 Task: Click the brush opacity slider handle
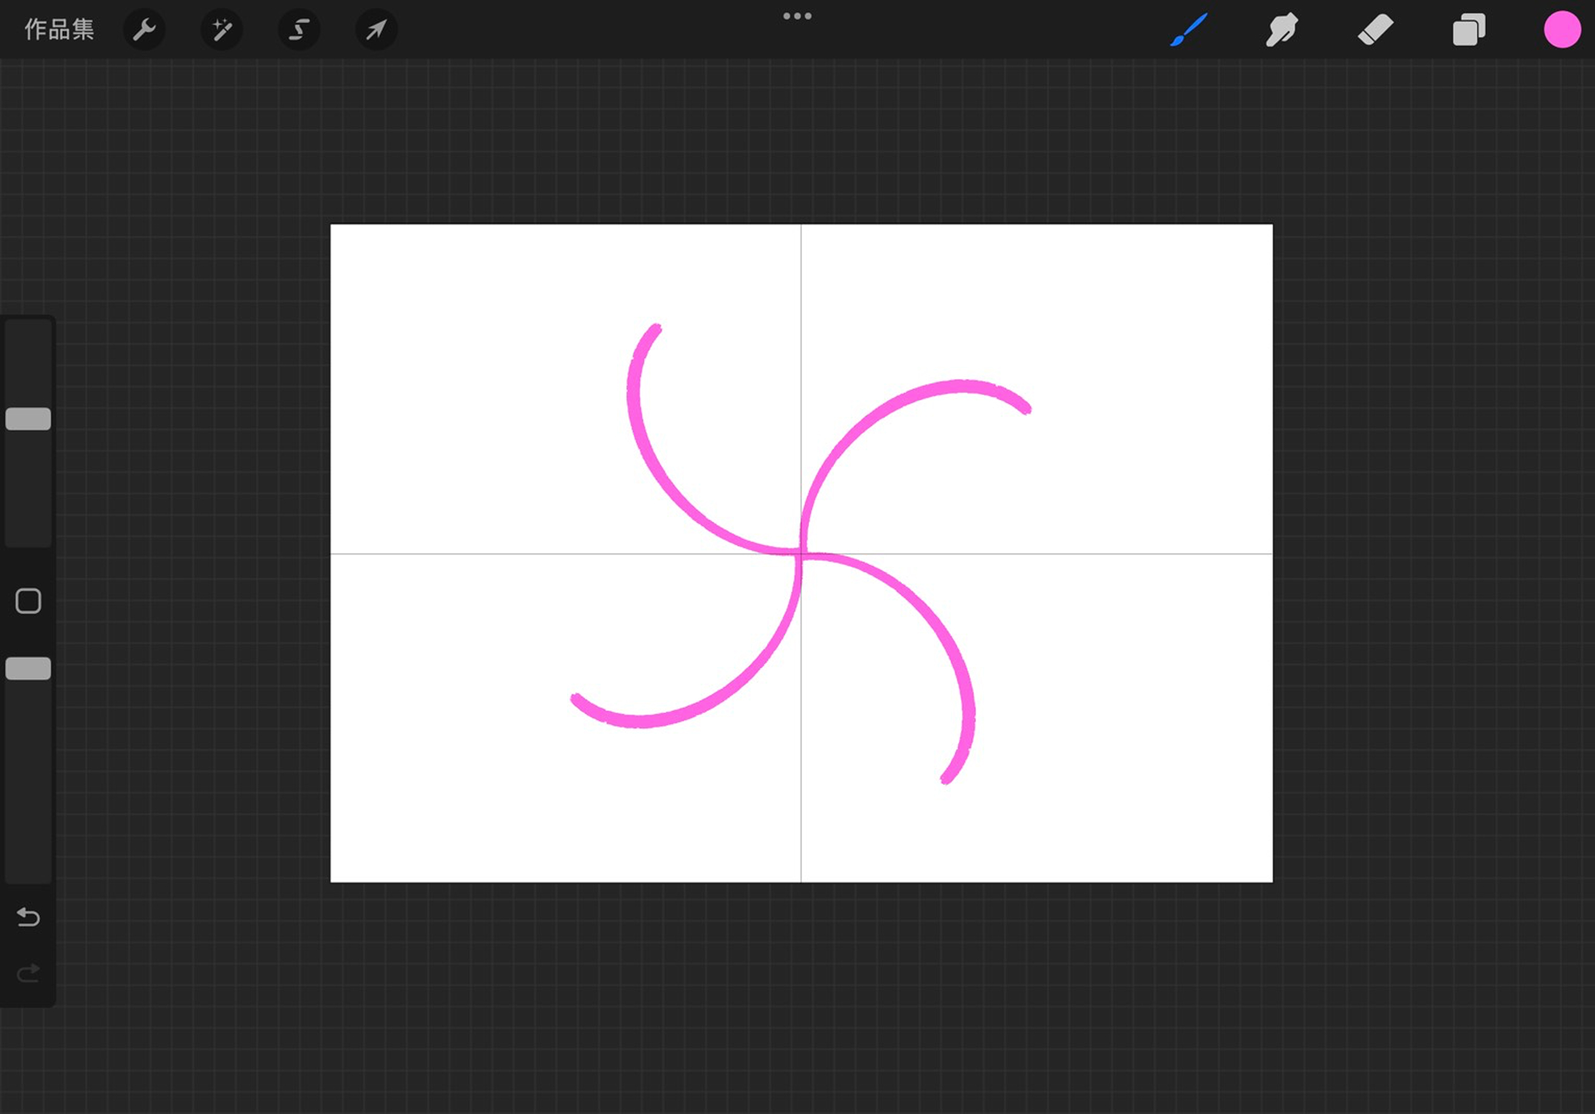pyautogui.click(x=28, y=668)
